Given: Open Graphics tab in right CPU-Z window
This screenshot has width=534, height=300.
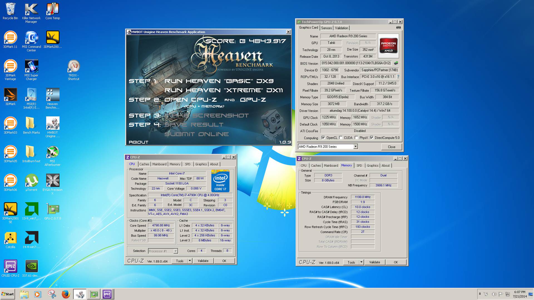Looking at the screenshot, I should [372, 166].
